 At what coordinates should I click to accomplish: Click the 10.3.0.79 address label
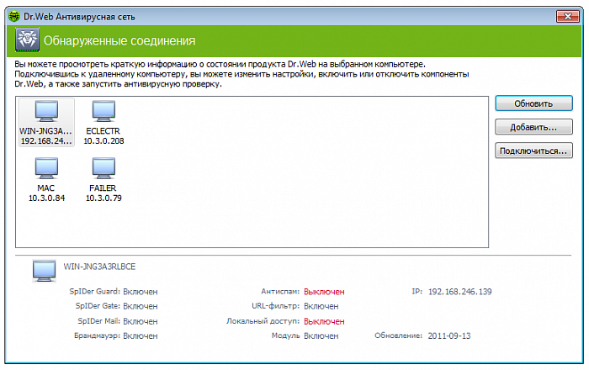click(x=103, y=198)
